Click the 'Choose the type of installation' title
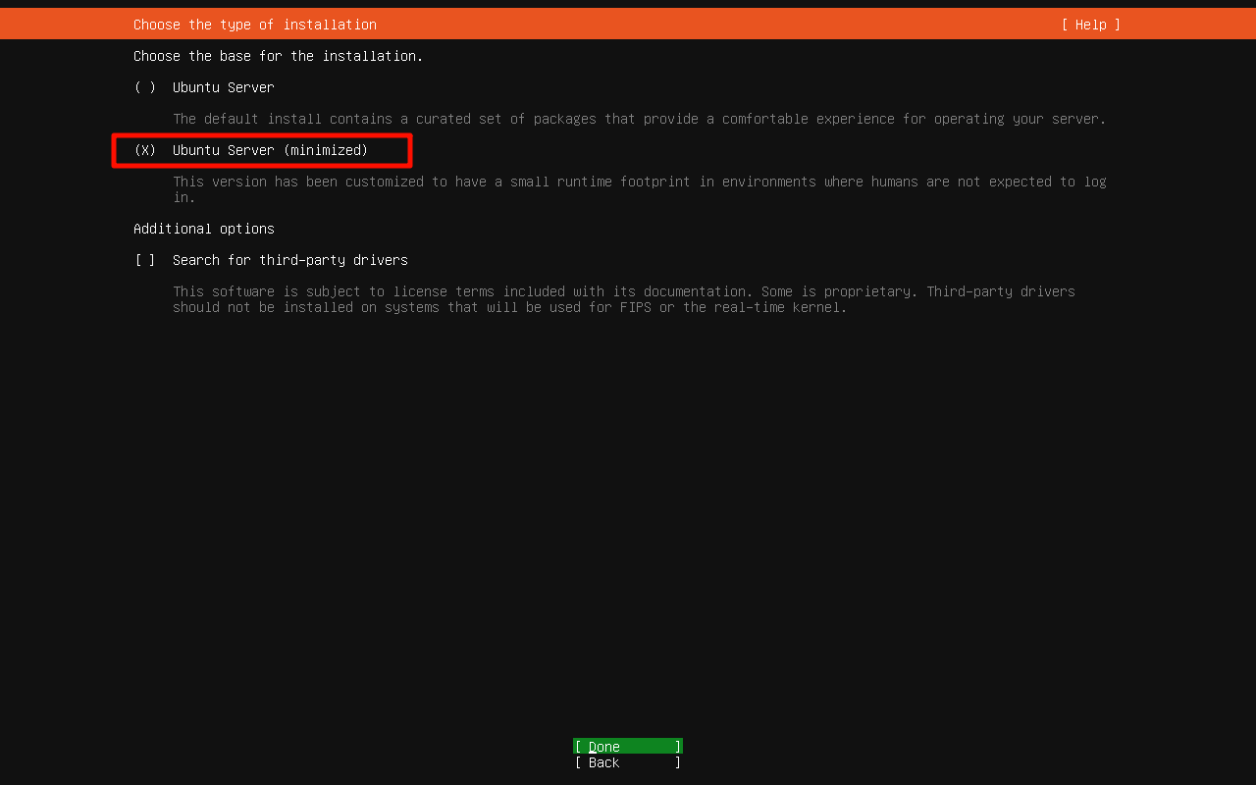1256x785 pixels. point(255,25)
